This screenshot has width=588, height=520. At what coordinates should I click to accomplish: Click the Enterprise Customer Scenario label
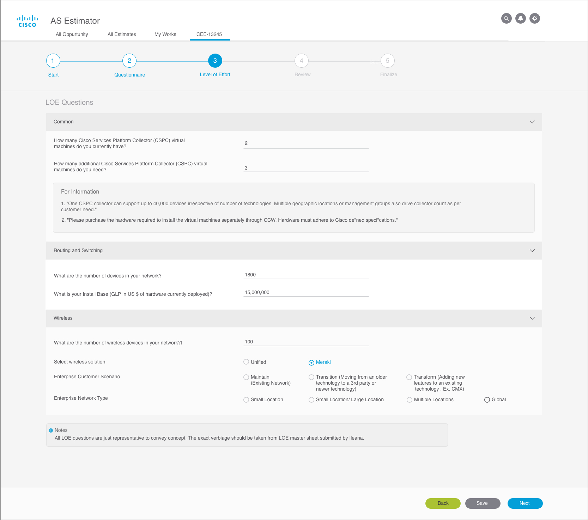(x=87, y=377)
